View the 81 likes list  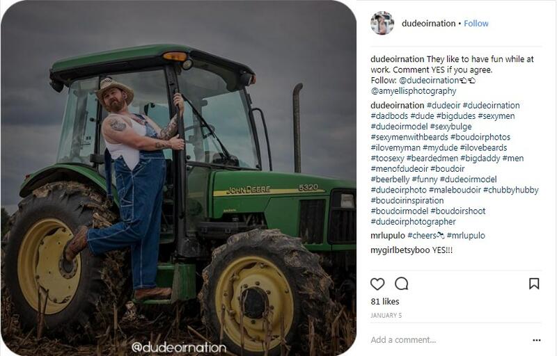click(x=385, y=301)
